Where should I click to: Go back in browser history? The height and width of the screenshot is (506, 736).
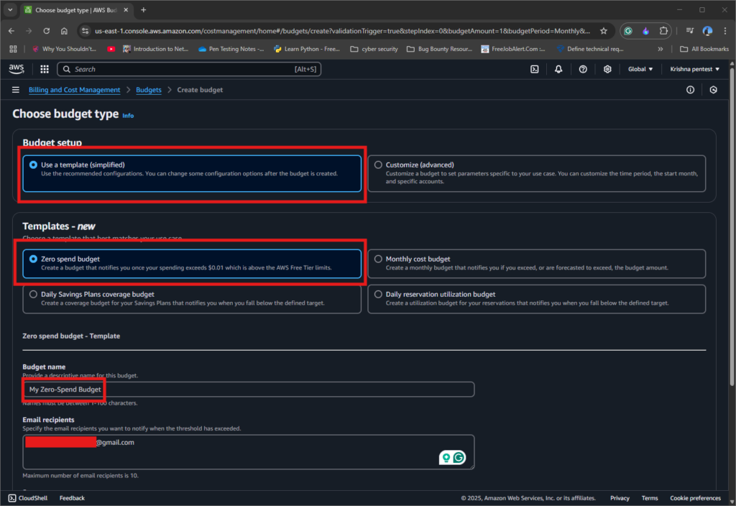click(11, 31)
